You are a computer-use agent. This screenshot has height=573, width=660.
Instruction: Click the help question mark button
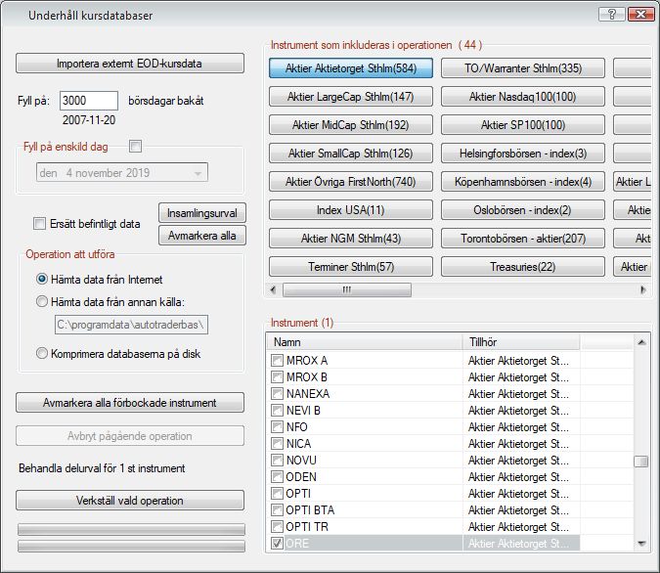611,14
